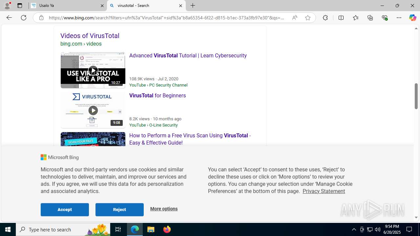
Task: Activate Read aloud icon in address bar
Action: pos(295,18)
